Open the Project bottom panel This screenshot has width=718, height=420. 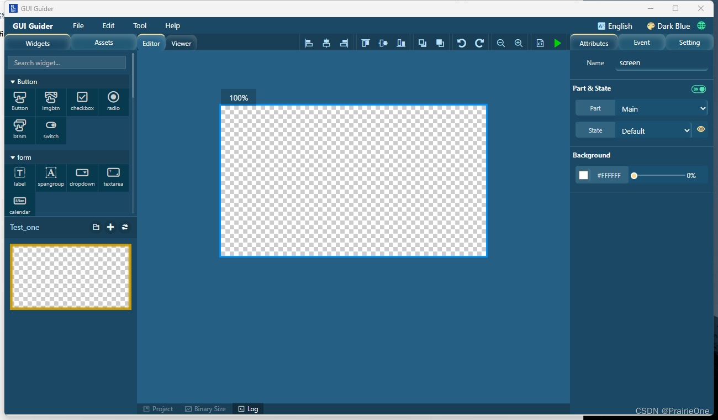tap(158, 409)
